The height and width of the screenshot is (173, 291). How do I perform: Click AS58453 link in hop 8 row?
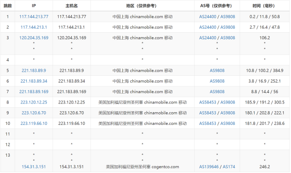click(208, 102)
